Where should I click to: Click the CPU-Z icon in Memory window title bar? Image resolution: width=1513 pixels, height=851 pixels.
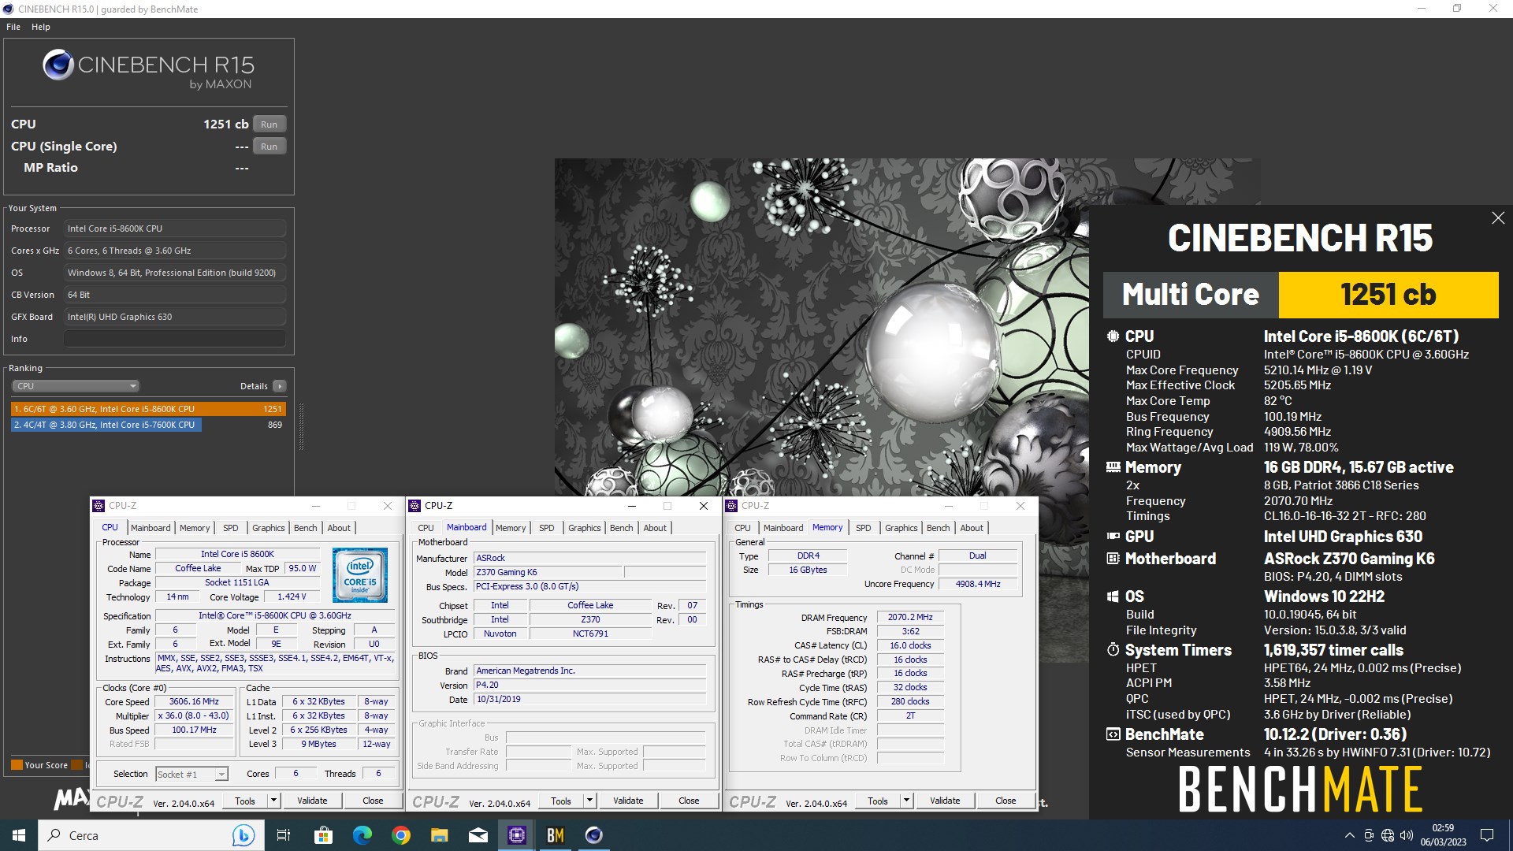(x=731, y=506)
